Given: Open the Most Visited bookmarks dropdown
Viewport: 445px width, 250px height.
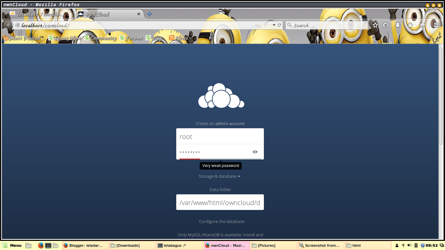Looking at the screenshot, I should [x=23, y=38].
